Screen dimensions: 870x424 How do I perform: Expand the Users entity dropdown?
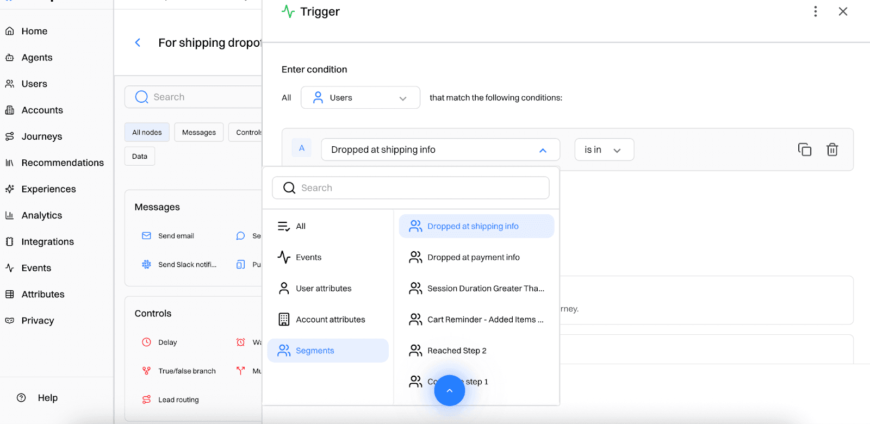pyautogui.click(x=360, y=98)
